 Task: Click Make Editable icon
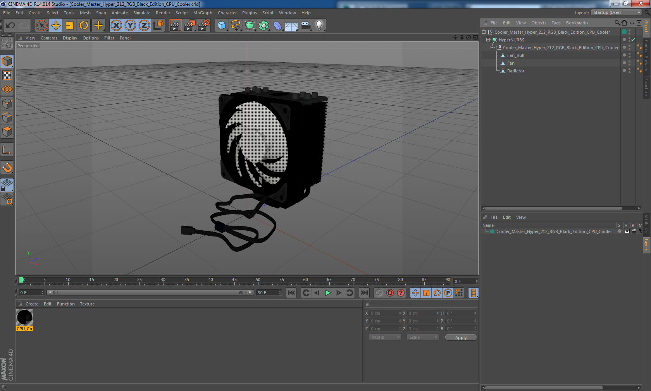pyautogui.click(x=7, y=43)
